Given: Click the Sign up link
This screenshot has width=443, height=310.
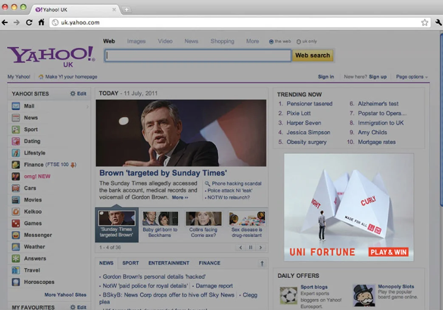Looking at the screenshot, I should pyautogui.click(x=378, y=76).
